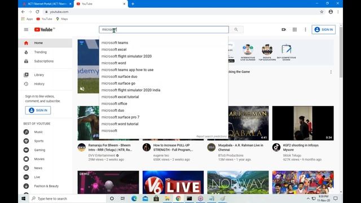Select 'microsoft flight simulator 2020 india'
This screenshot has height=203, width=361.
(164, 90)
